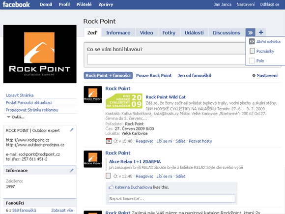Edit the Outdoor expert box pencil icon

click(72, 130)
